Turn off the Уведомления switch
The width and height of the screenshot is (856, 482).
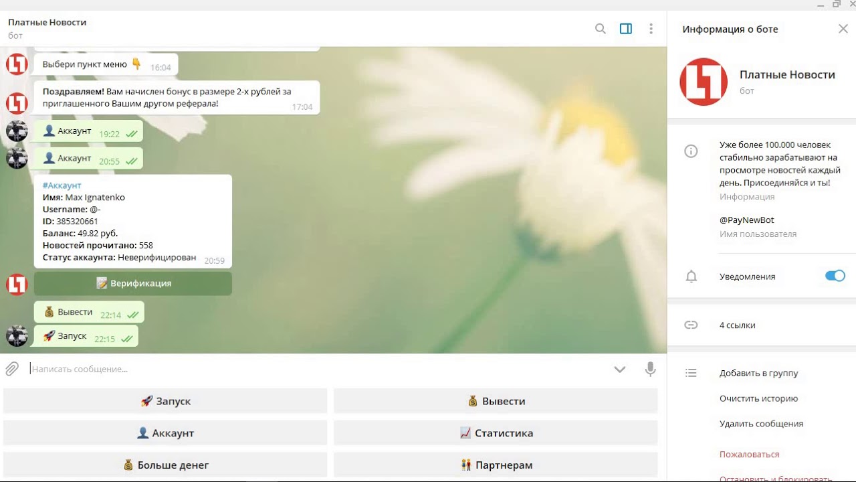(x=835, y=276)
